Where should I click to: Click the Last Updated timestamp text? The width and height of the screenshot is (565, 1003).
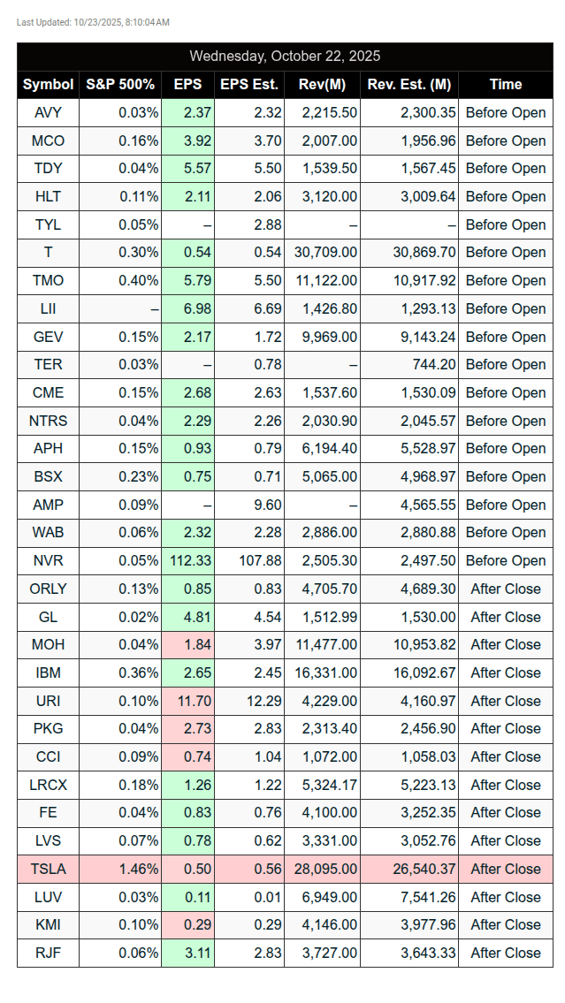(x=93, y=22)
